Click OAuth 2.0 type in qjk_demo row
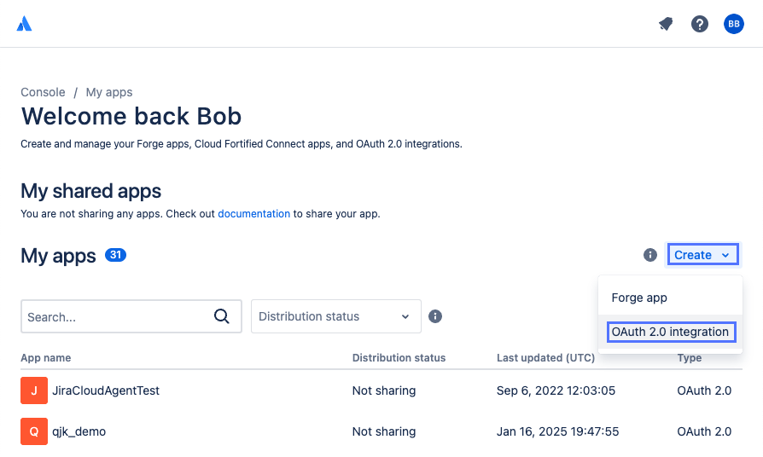Image resolution: width=763 pixels, height=457 pixels. (x=704, y=431)
